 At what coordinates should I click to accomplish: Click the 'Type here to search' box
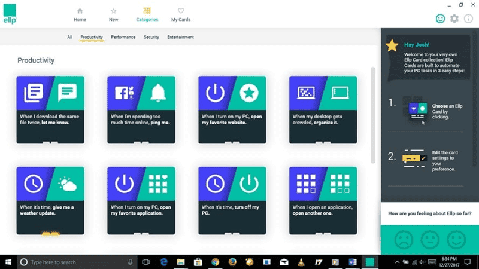click(x=77, y=262)
